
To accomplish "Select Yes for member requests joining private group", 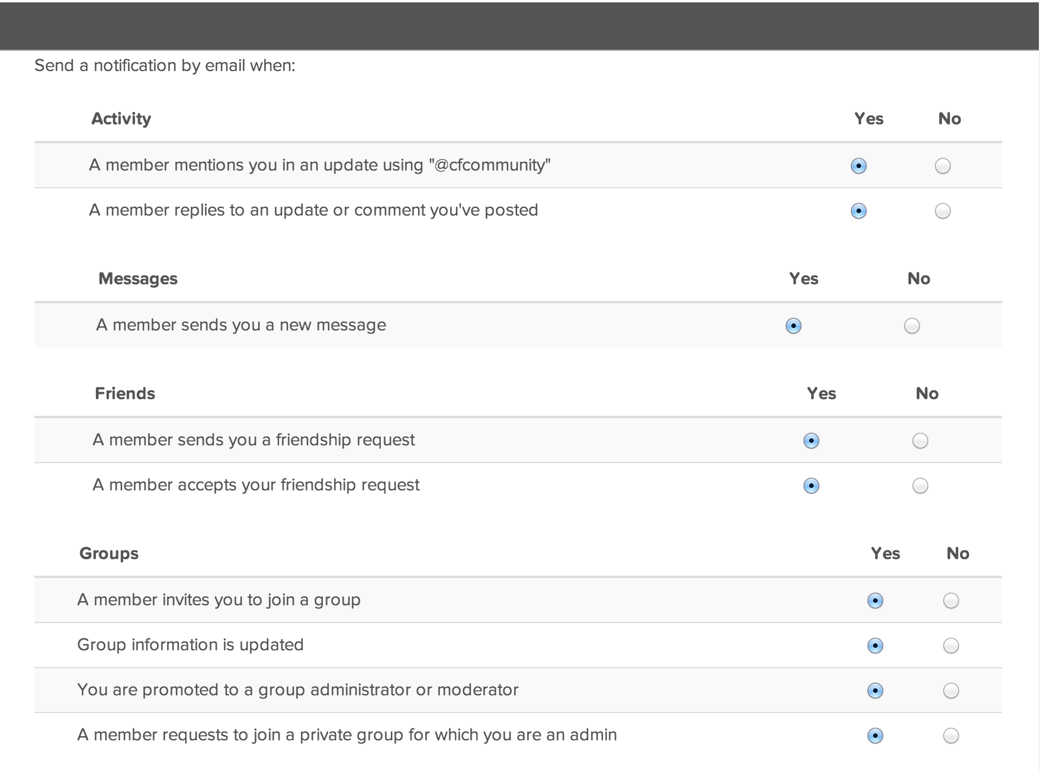I will [875, 736].
